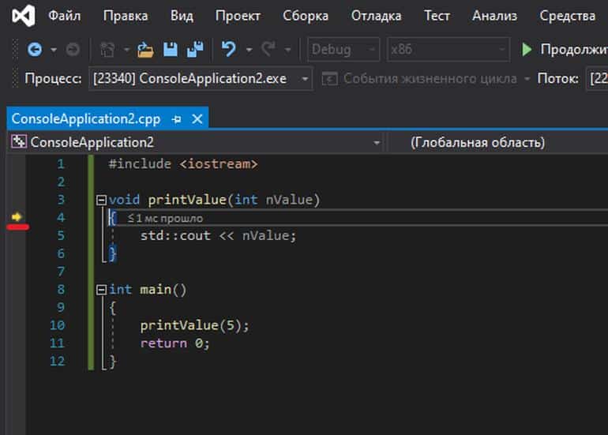Collapse the main function outline

(x=101, y=290)
